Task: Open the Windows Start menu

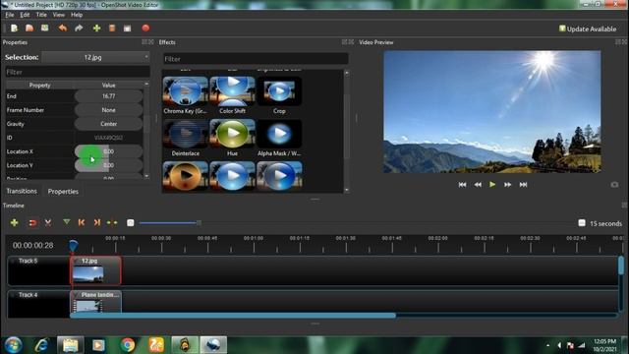Action: point(13,345)
